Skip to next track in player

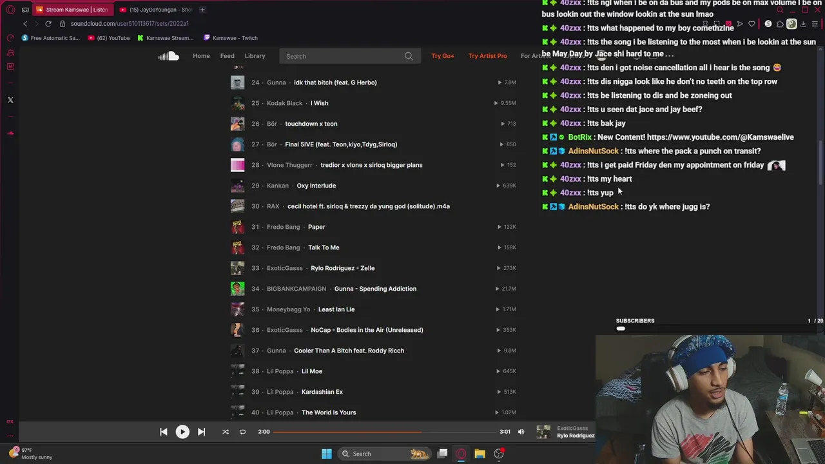tap(201, 432)
